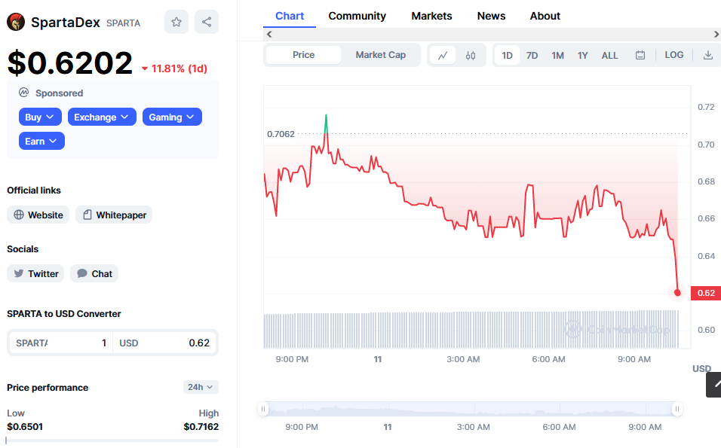721x448 pixels.
Task: Open the 24h price performance dropdown
Action: (201, 387)
